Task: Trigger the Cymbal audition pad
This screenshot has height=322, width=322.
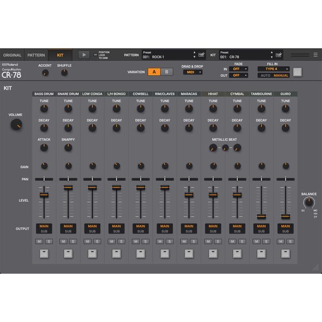Action: point(237,254)
